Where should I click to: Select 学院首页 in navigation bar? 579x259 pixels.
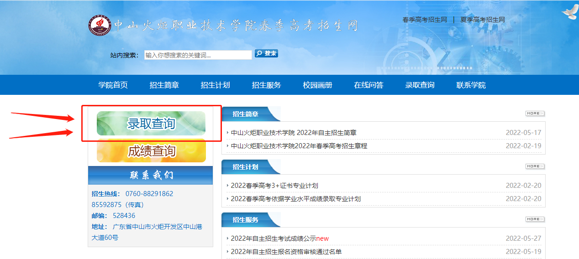click(113, 85)
